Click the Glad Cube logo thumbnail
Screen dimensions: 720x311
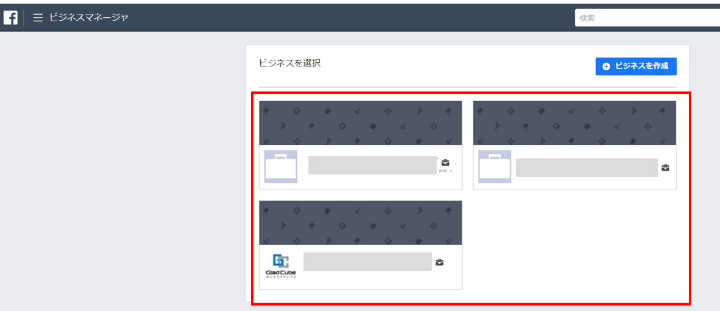tap(281, 266)
